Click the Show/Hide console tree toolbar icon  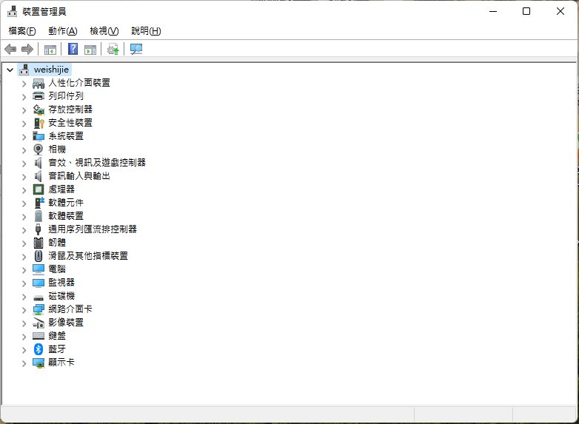point(50,50)
